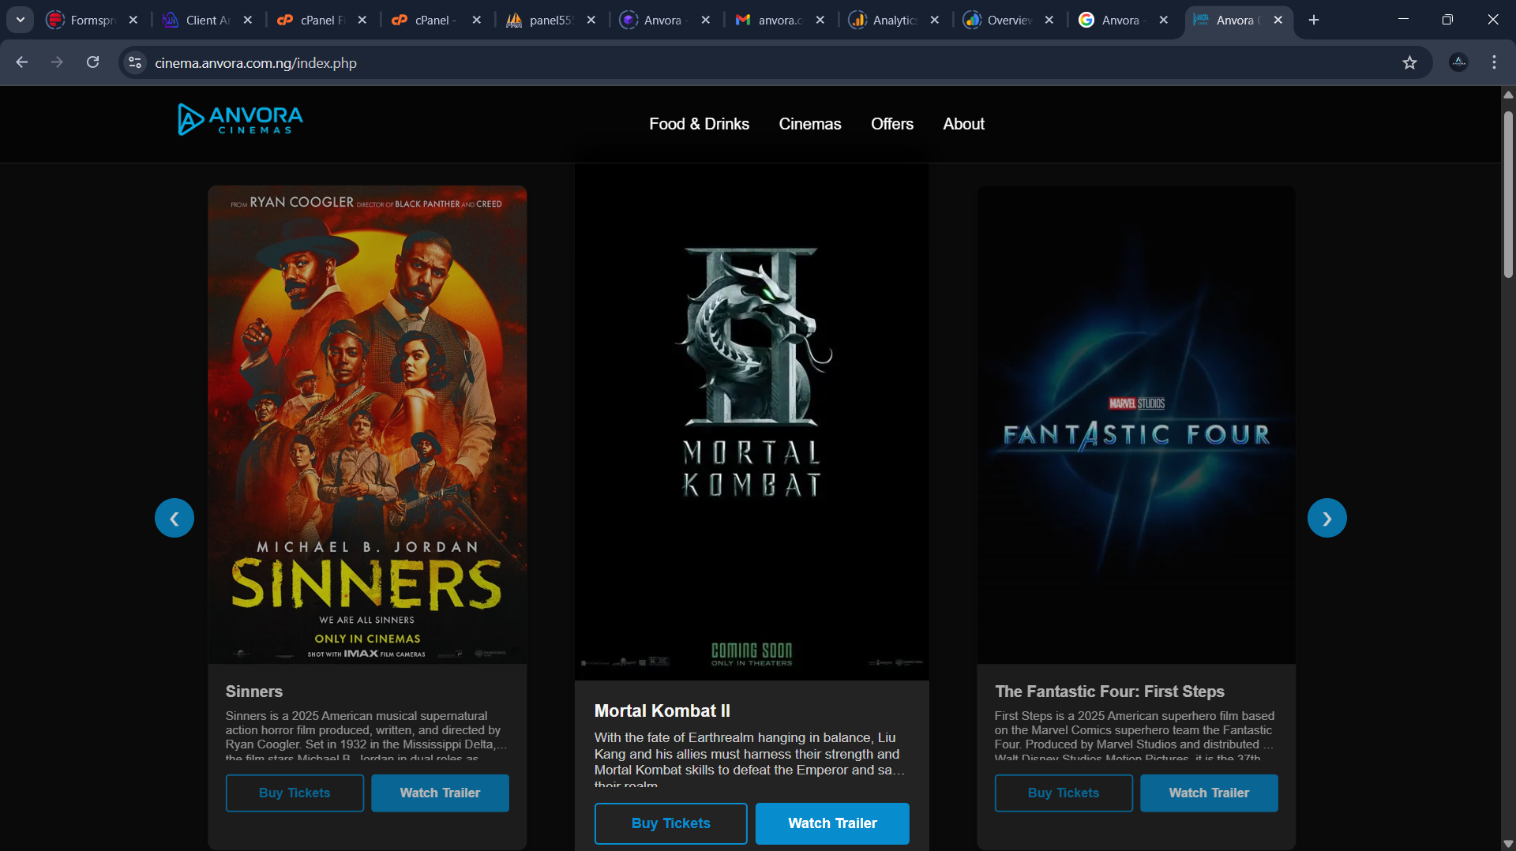Open the Food & Drinks menu
The image size is (1516, 851).
[x=699, y=124]
